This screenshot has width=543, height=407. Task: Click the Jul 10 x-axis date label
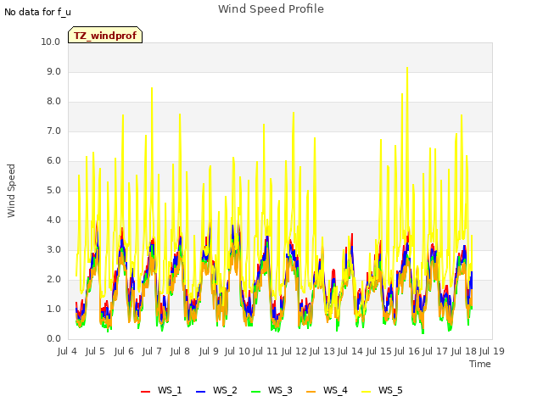[x=238, y=351]
